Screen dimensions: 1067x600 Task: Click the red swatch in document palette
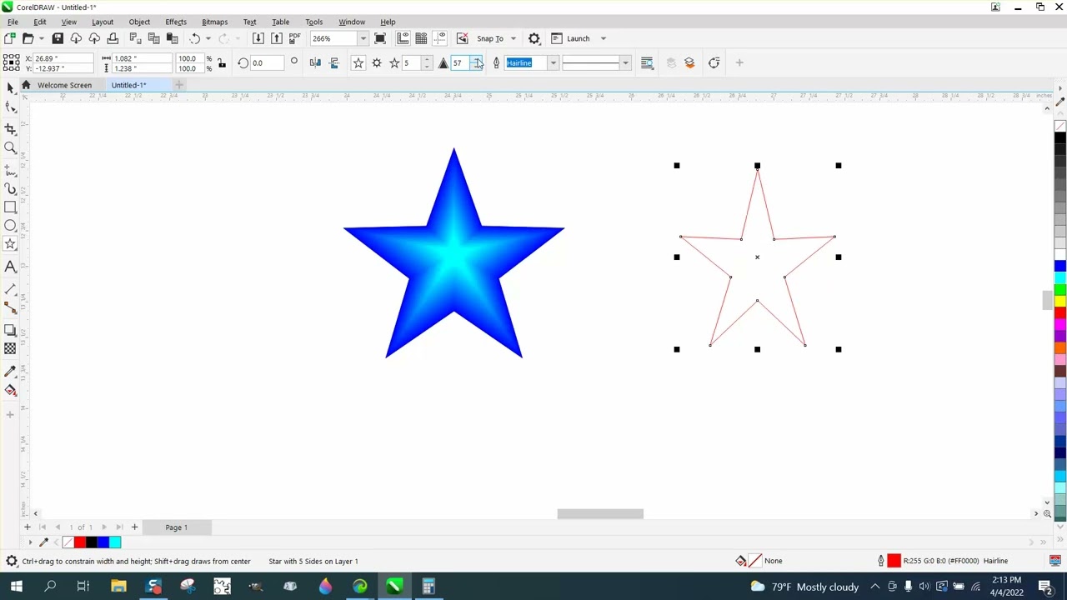[x=80, y=542]
